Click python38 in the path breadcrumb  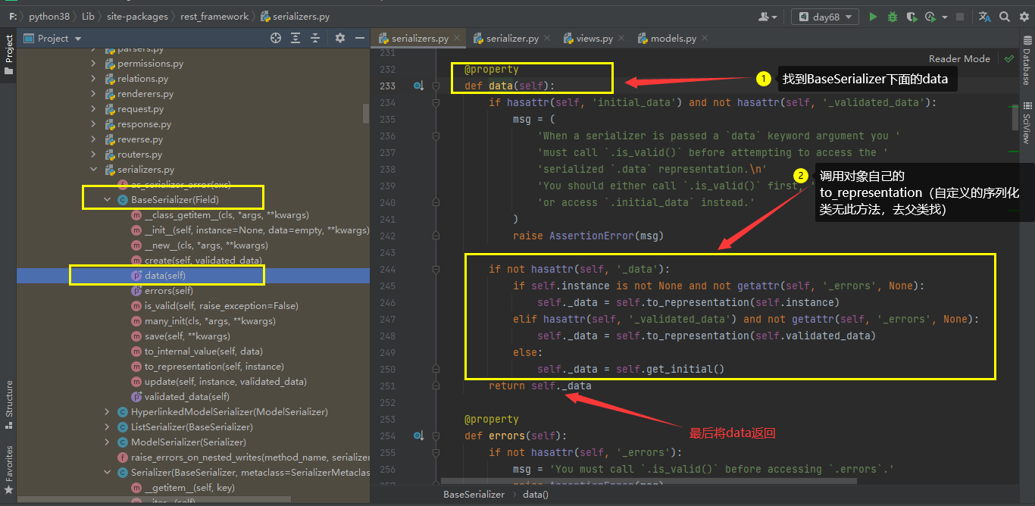51,16
